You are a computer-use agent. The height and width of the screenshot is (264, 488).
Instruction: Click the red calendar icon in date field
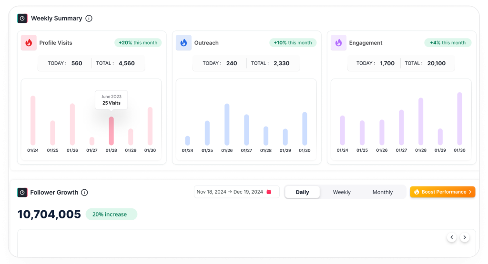point(269,192)
